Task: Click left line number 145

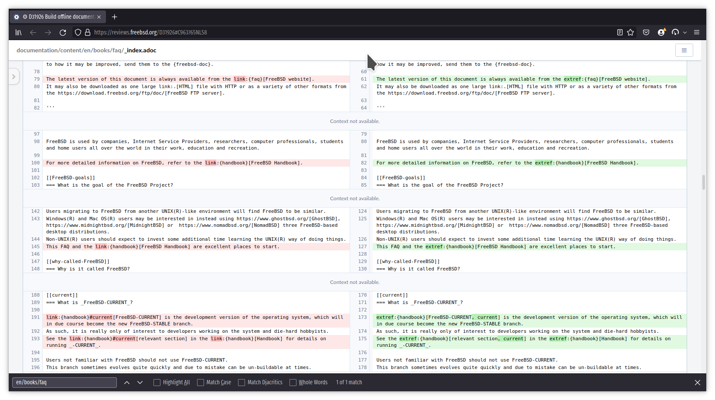Action: coord(35,247)
